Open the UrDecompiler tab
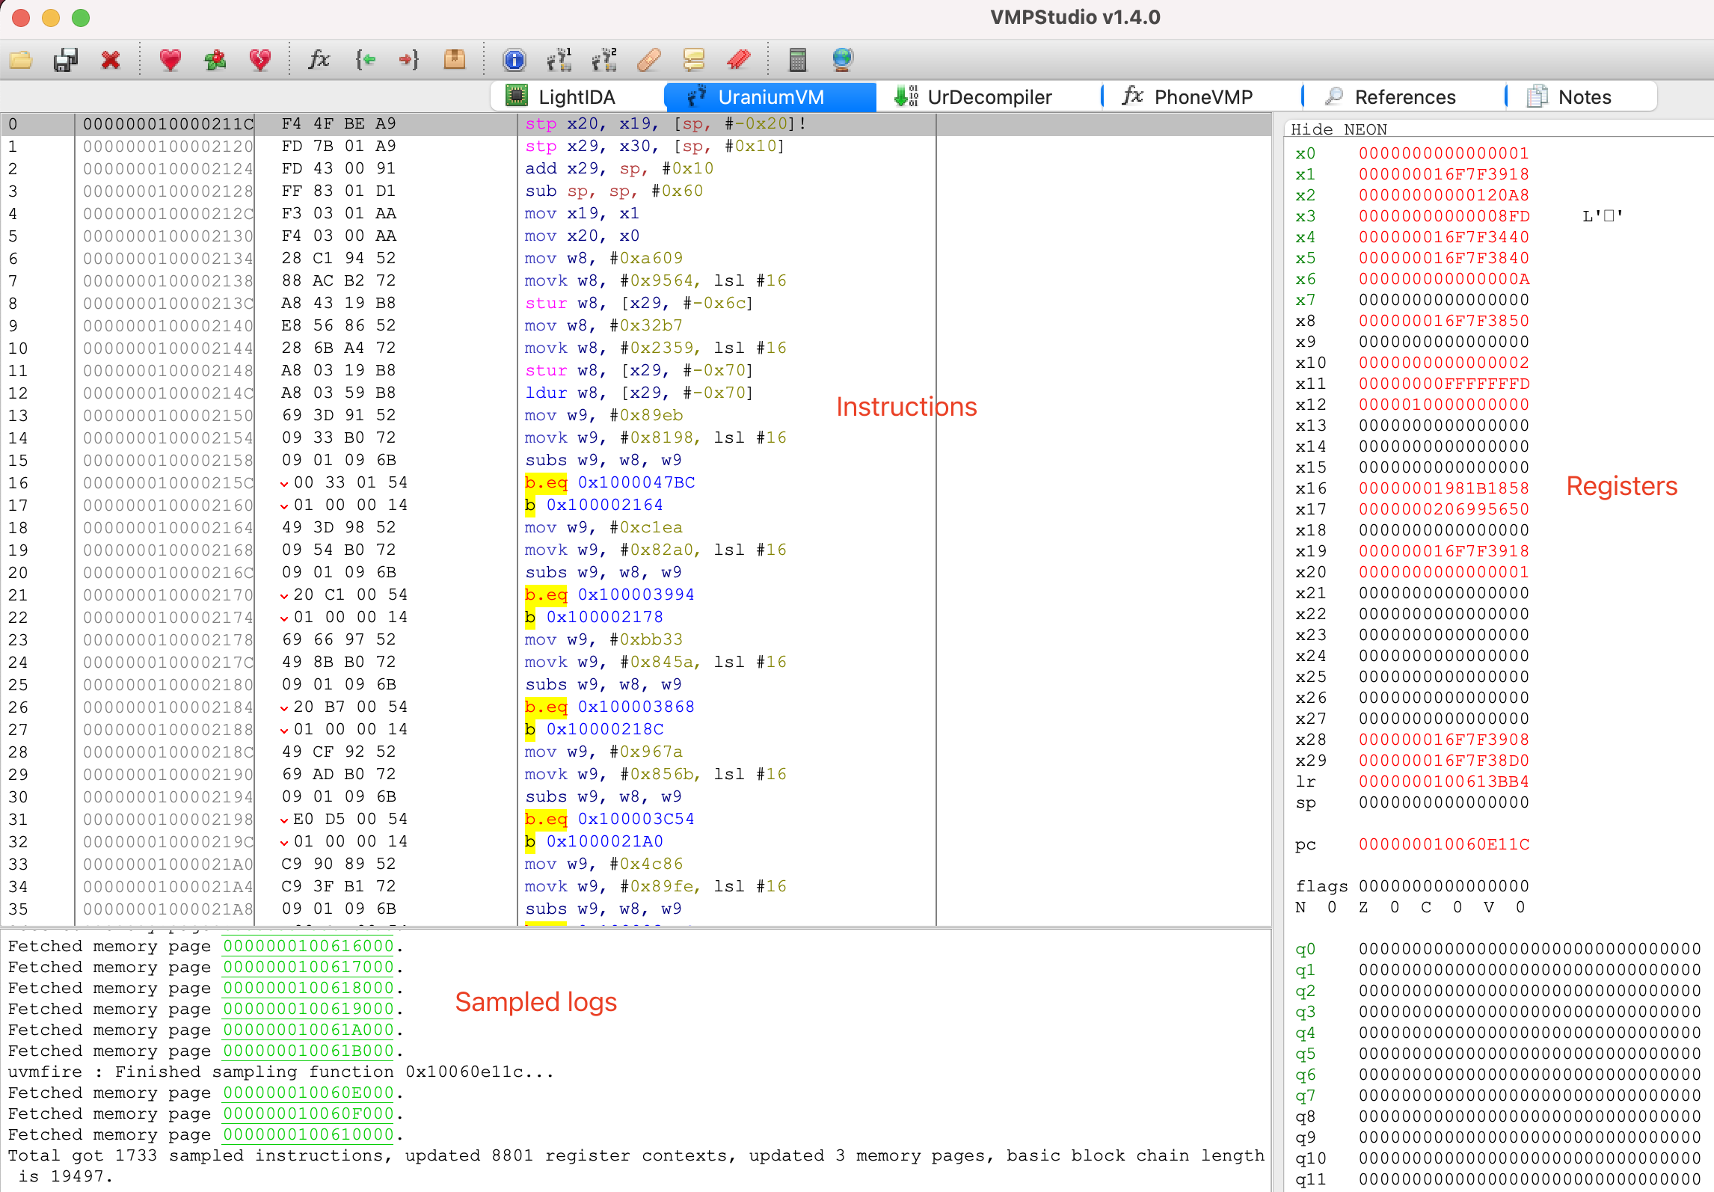The image size is (1714, 1192). tap(989, 96)
